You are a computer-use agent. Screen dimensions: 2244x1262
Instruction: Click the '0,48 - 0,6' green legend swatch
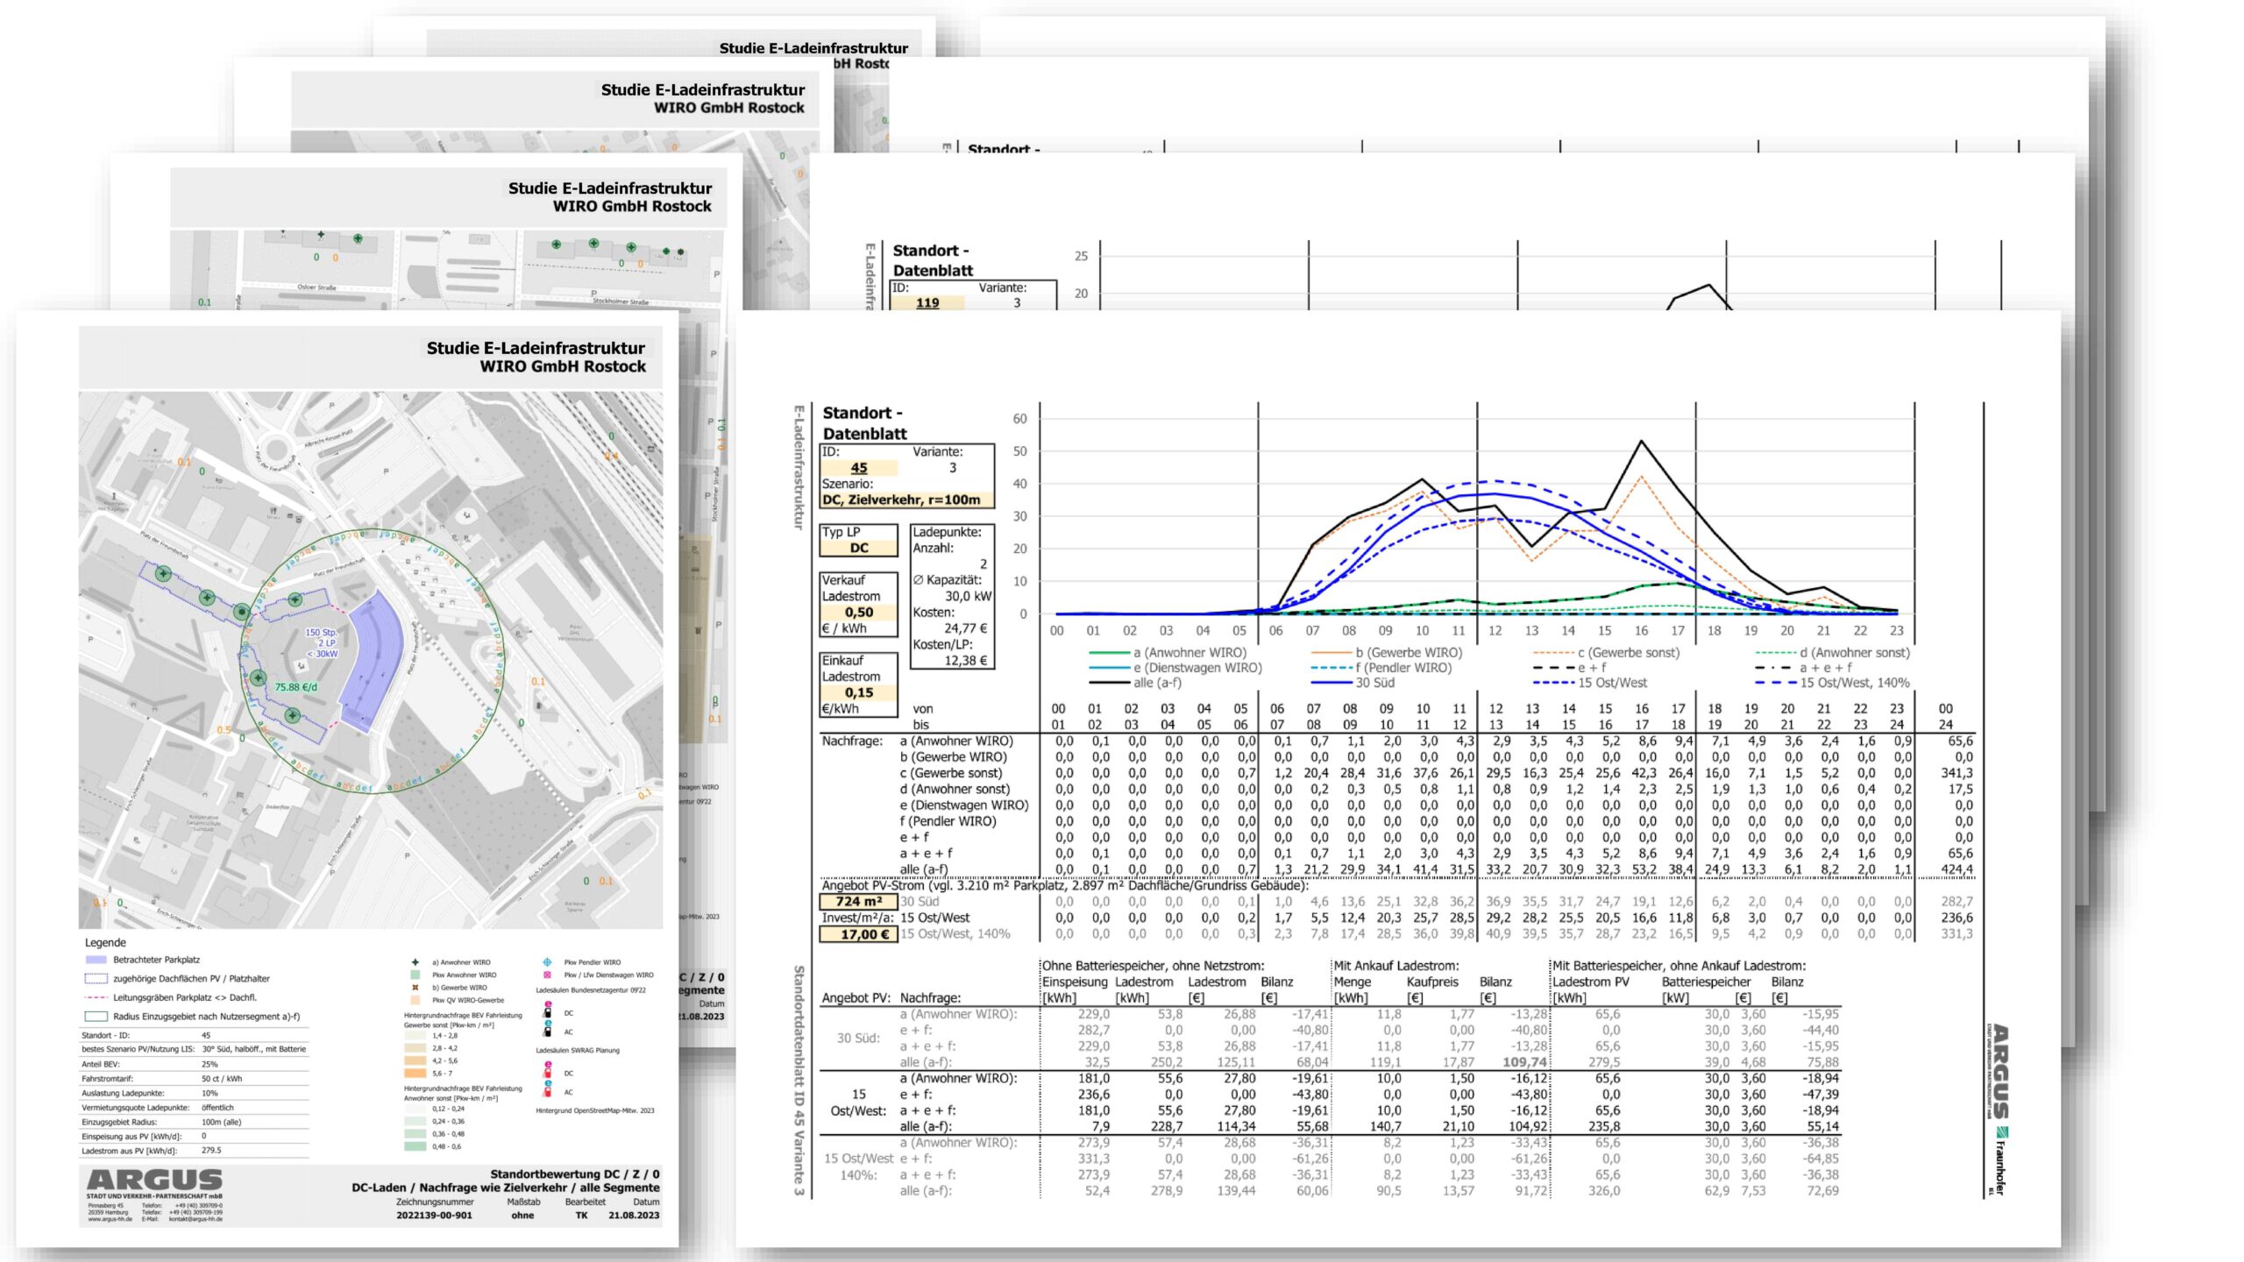pos(415,1146)
